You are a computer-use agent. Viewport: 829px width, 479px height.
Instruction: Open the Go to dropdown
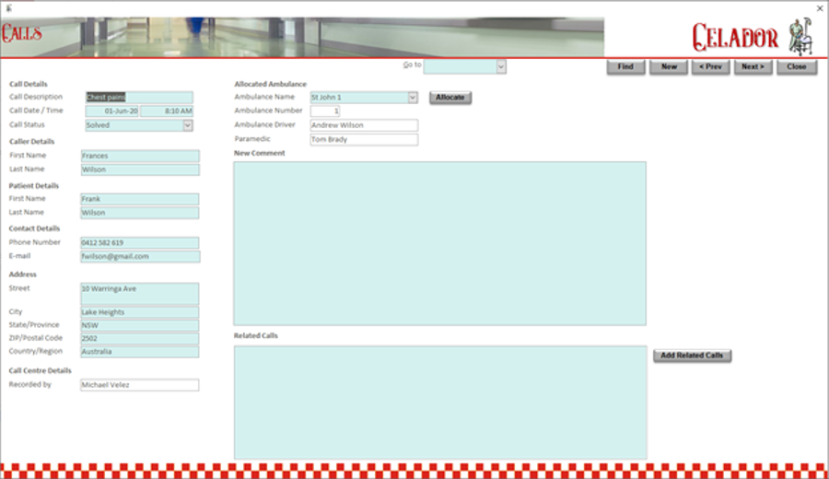coord(501,66)
